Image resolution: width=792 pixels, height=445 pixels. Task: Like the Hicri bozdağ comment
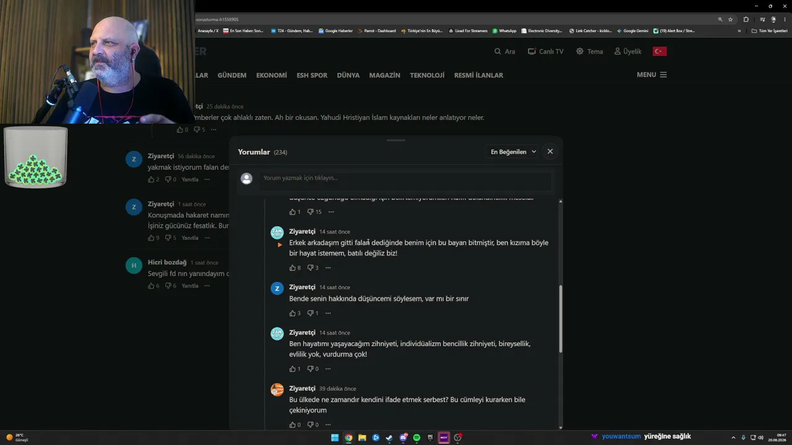(151, 286)
